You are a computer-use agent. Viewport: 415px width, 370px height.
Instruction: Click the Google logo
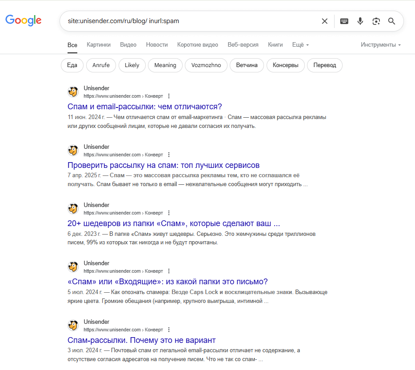point(23,20)
